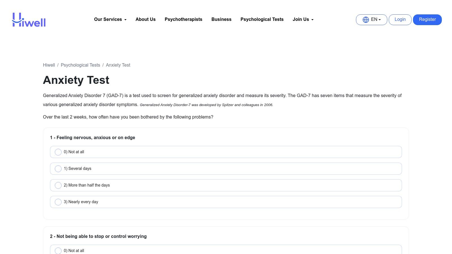Click the Hiwell logo

pos(29,19)
